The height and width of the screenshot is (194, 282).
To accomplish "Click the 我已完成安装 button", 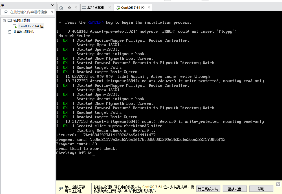I will tap(208, 189).
